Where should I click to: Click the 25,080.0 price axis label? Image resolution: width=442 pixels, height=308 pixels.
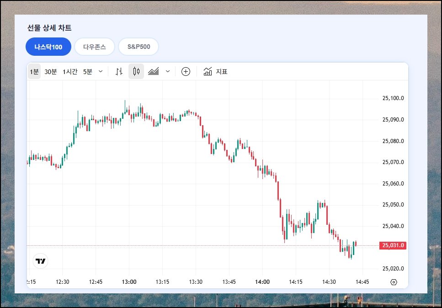point(393,141)
